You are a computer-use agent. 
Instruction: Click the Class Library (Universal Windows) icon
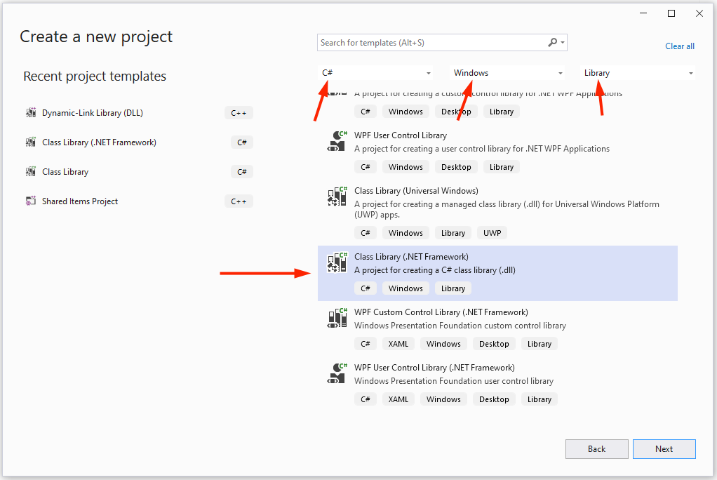point(337,196)
